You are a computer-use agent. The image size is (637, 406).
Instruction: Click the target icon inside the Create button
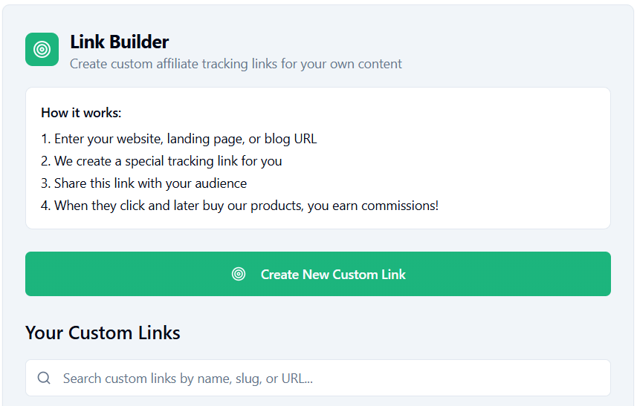[x=239, y=274]
